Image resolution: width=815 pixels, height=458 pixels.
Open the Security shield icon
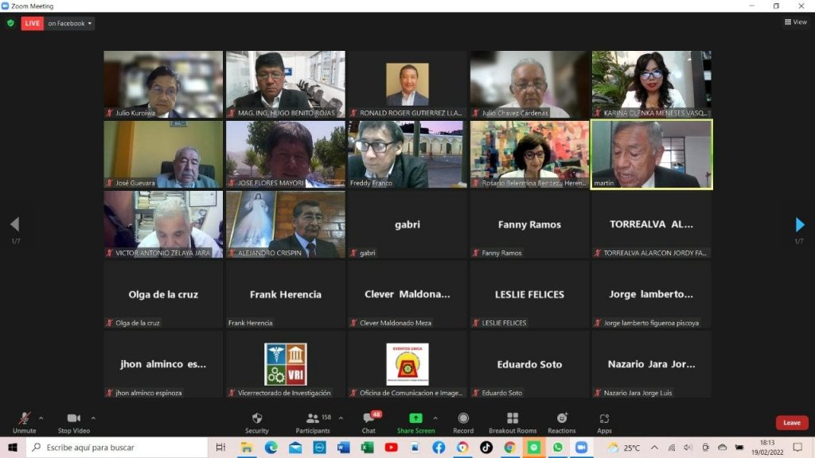tap(256, 419)
